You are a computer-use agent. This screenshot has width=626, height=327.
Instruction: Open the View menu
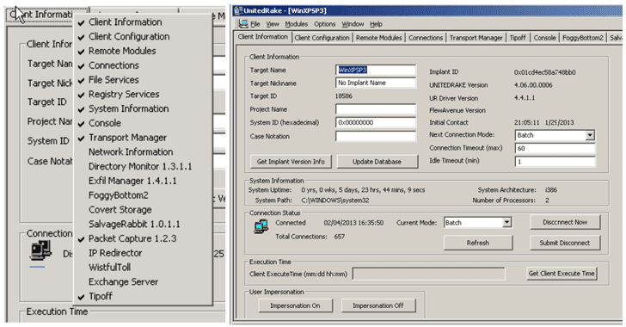pyautogui.click(x=273, y=24)
